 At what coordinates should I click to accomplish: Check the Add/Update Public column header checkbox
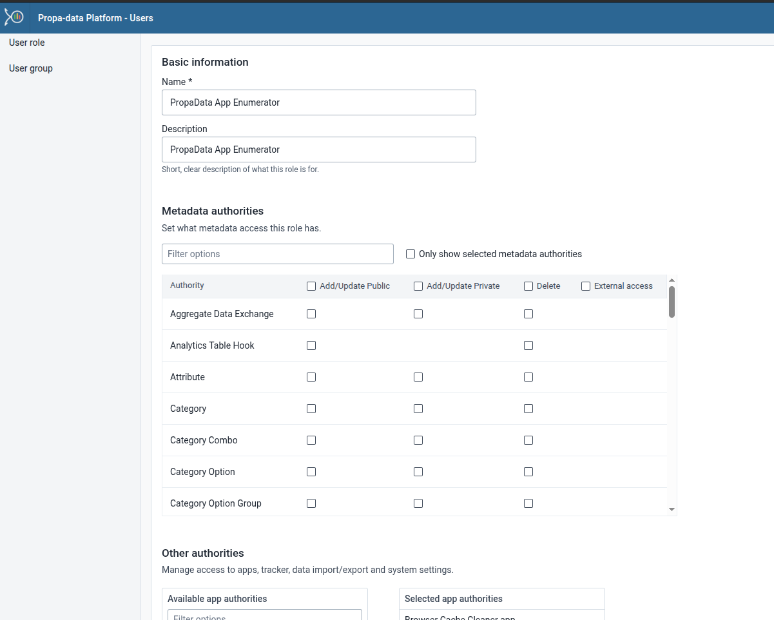click(311, 286)
